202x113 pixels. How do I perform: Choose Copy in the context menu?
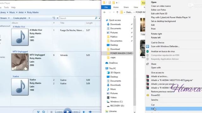pyautogui.click(x=174, y=109)
